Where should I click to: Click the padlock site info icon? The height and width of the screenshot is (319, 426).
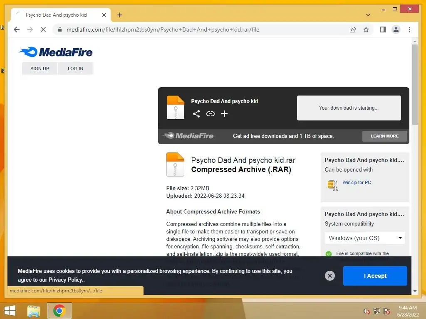60,29
